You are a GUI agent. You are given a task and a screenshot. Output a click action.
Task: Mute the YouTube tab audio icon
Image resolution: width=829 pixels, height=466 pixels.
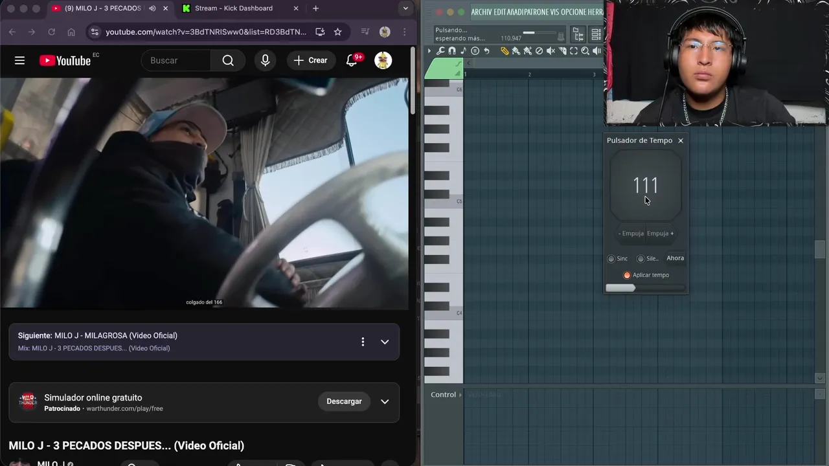(152, 8)
